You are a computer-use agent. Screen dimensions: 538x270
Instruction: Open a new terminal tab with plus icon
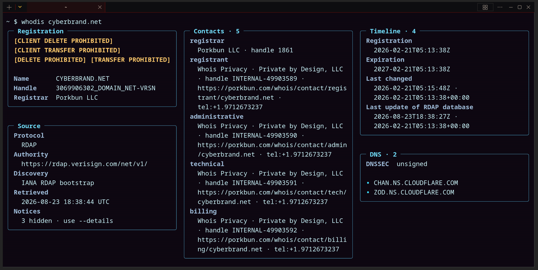click(x=9, y=7)
